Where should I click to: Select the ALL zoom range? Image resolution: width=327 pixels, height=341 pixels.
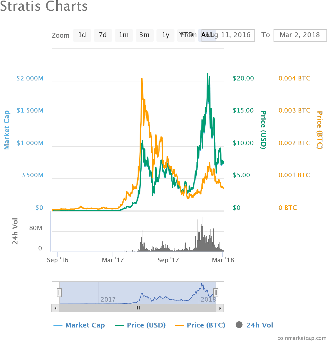tap(207, 35)
